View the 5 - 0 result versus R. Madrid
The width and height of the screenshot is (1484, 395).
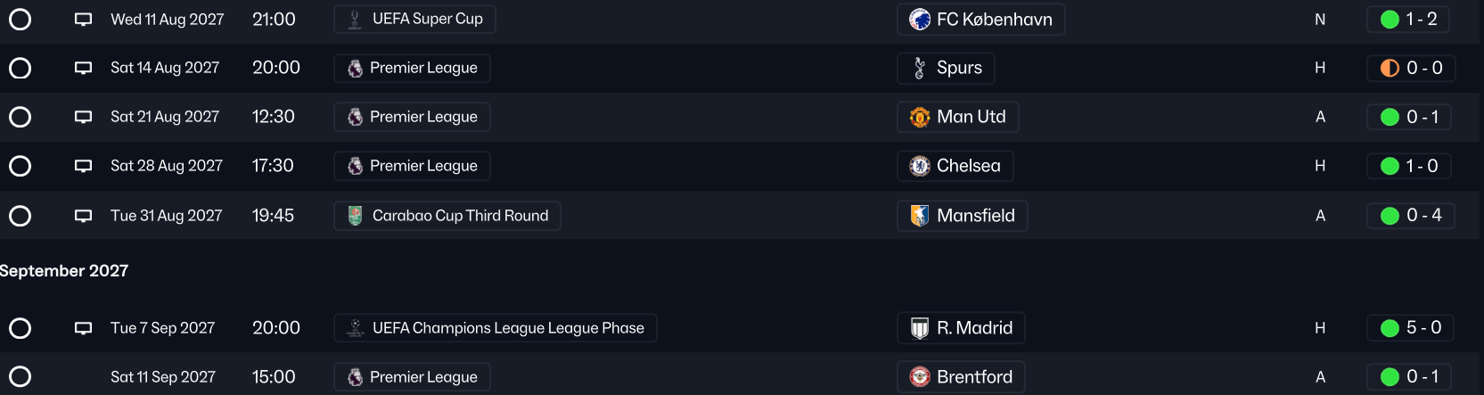click(x=1411, y=328)
